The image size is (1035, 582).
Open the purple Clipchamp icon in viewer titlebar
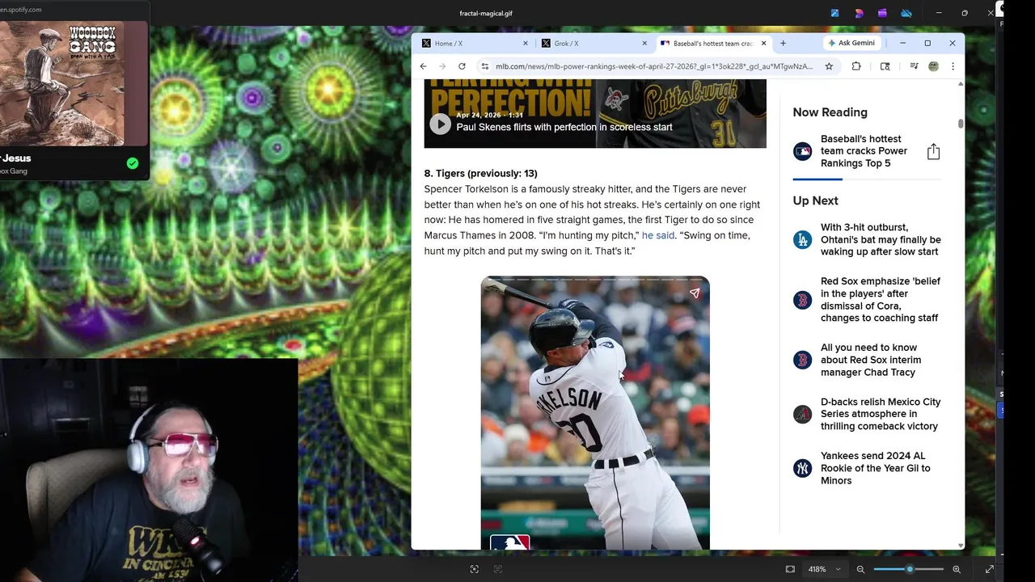click(883, 13)
